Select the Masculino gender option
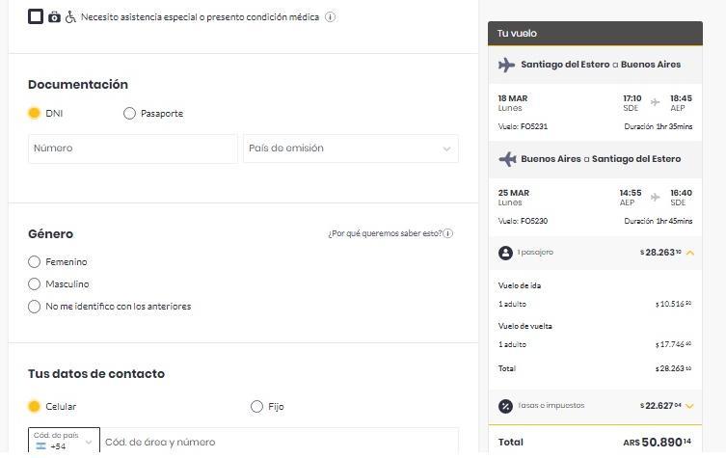Viewport: 726px width, 458px height. click(x=35, y=284)
